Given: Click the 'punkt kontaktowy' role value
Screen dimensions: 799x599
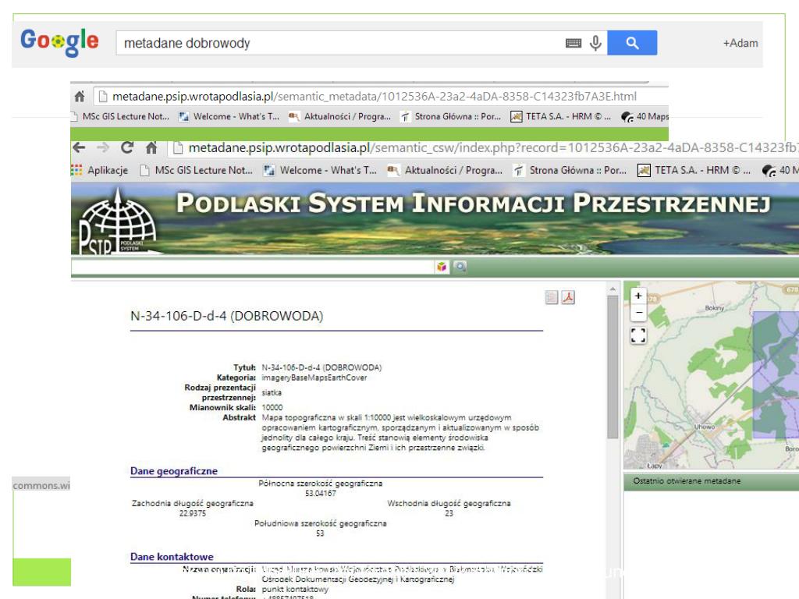Looking at the screenshot, I should coord(295,590).
